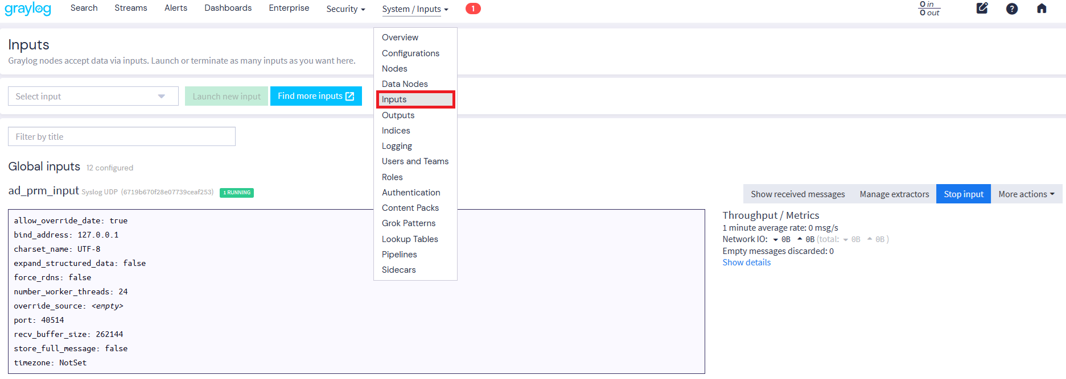Open Grok Patterns menu entry
Image resolution: width=1066 pixels, height=379 pixels.
pos(408,223)
